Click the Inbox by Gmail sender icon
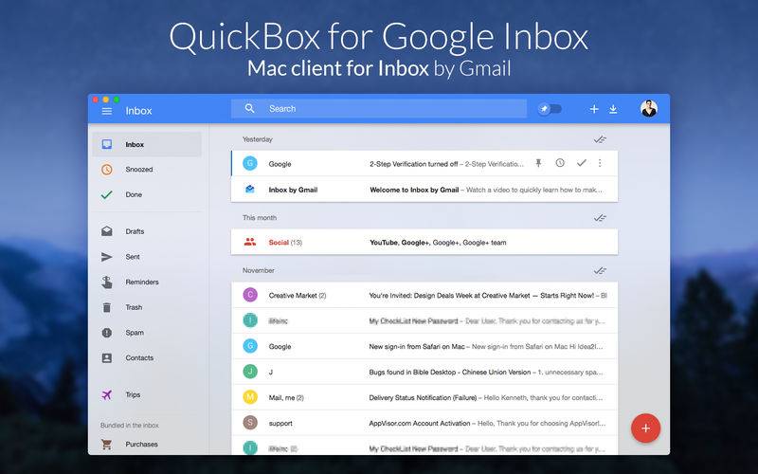758x474 pixels. point(250,189)
